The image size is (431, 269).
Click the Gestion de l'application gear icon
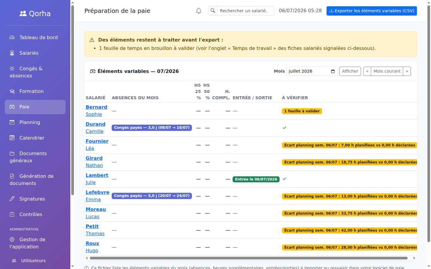point(12,239)
